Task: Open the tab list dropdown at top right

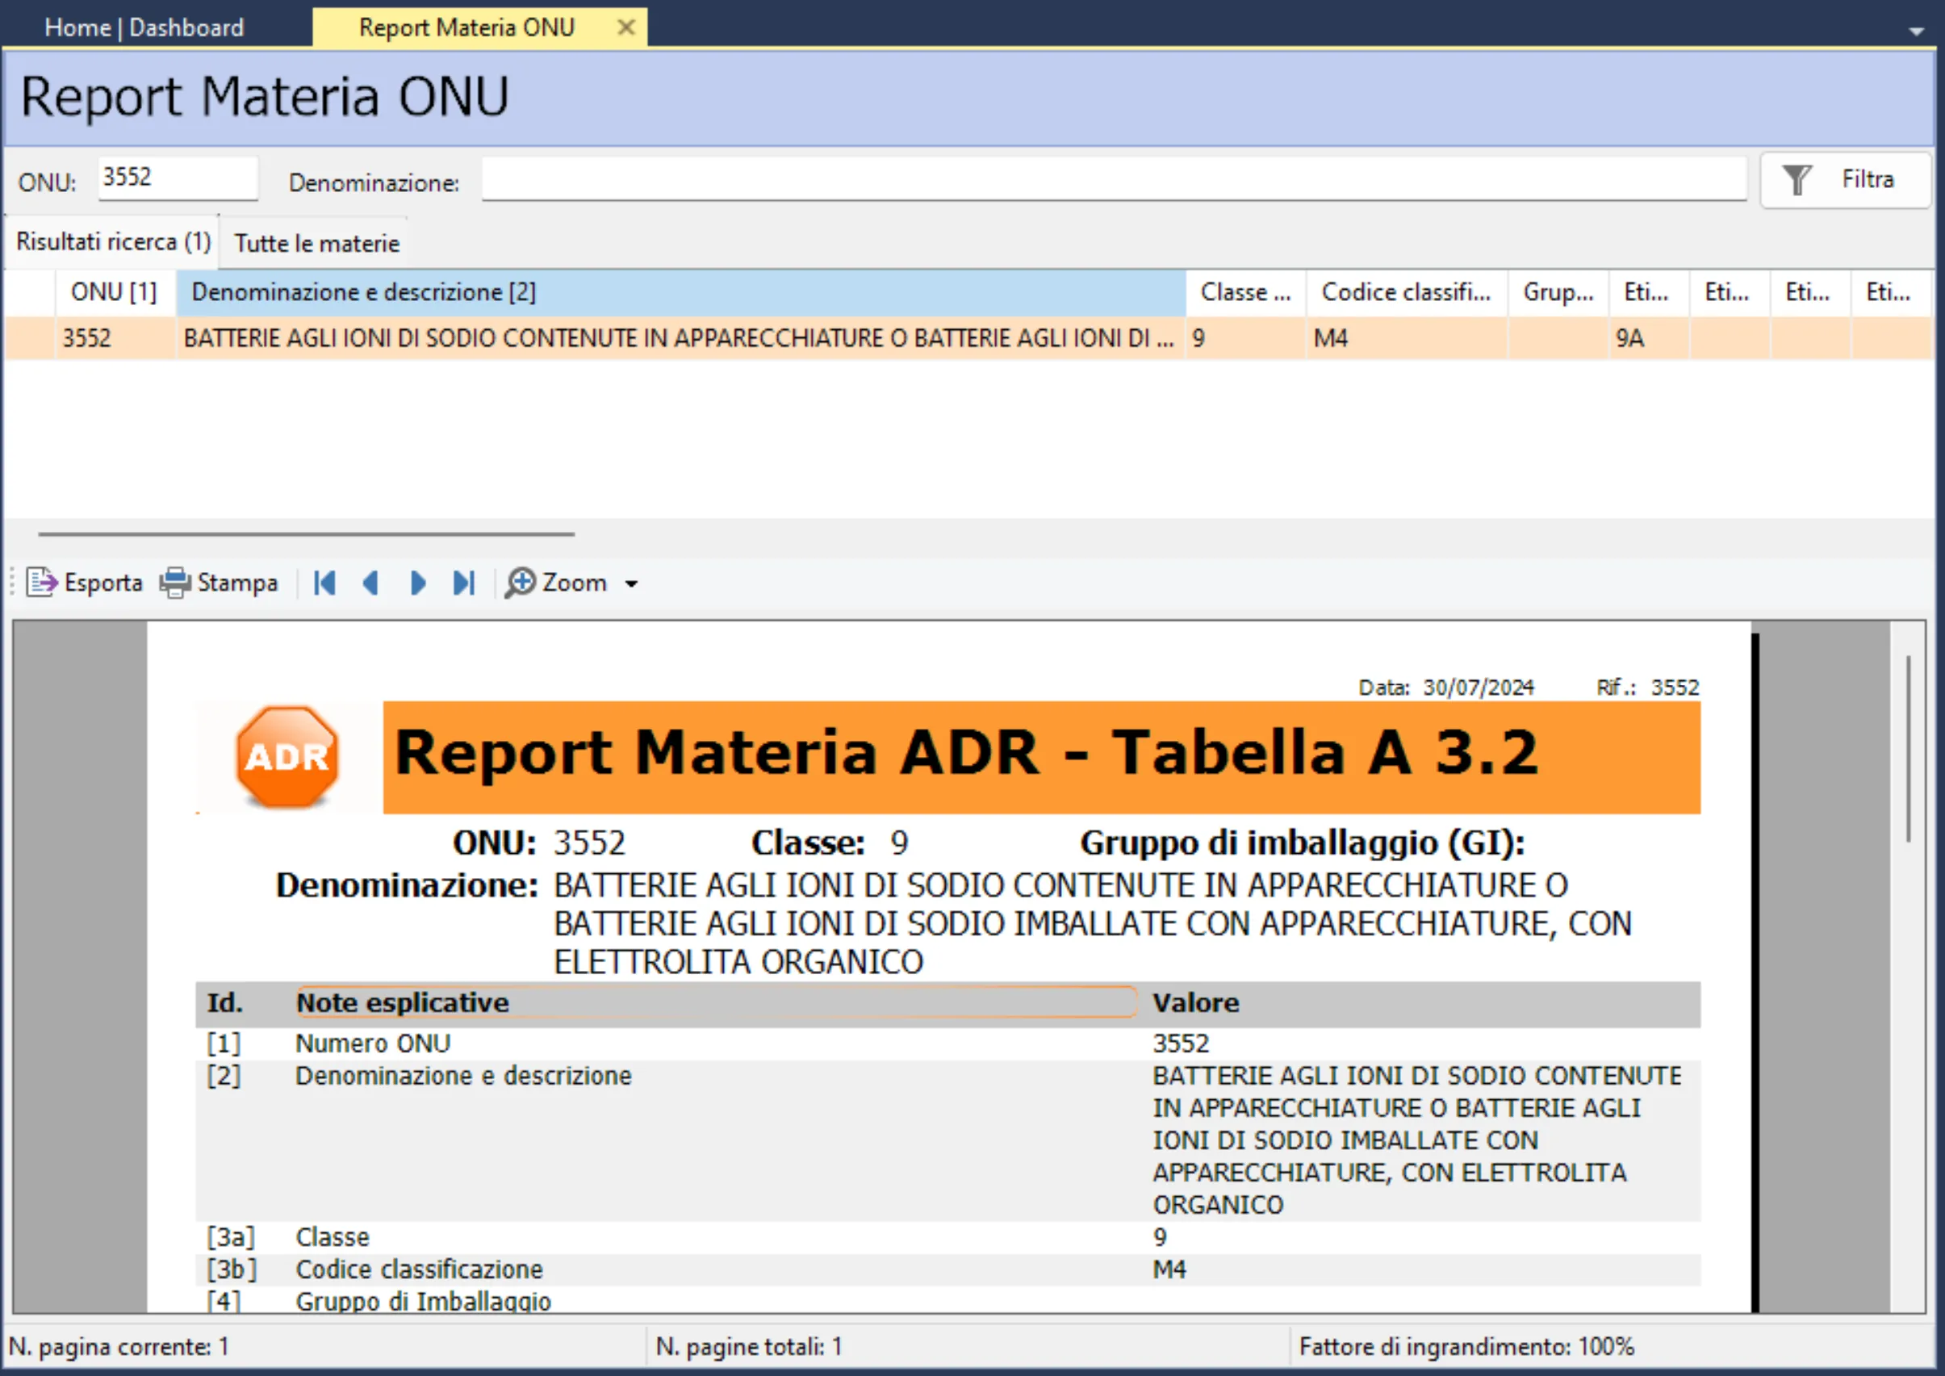Action: click(1916, 31)
